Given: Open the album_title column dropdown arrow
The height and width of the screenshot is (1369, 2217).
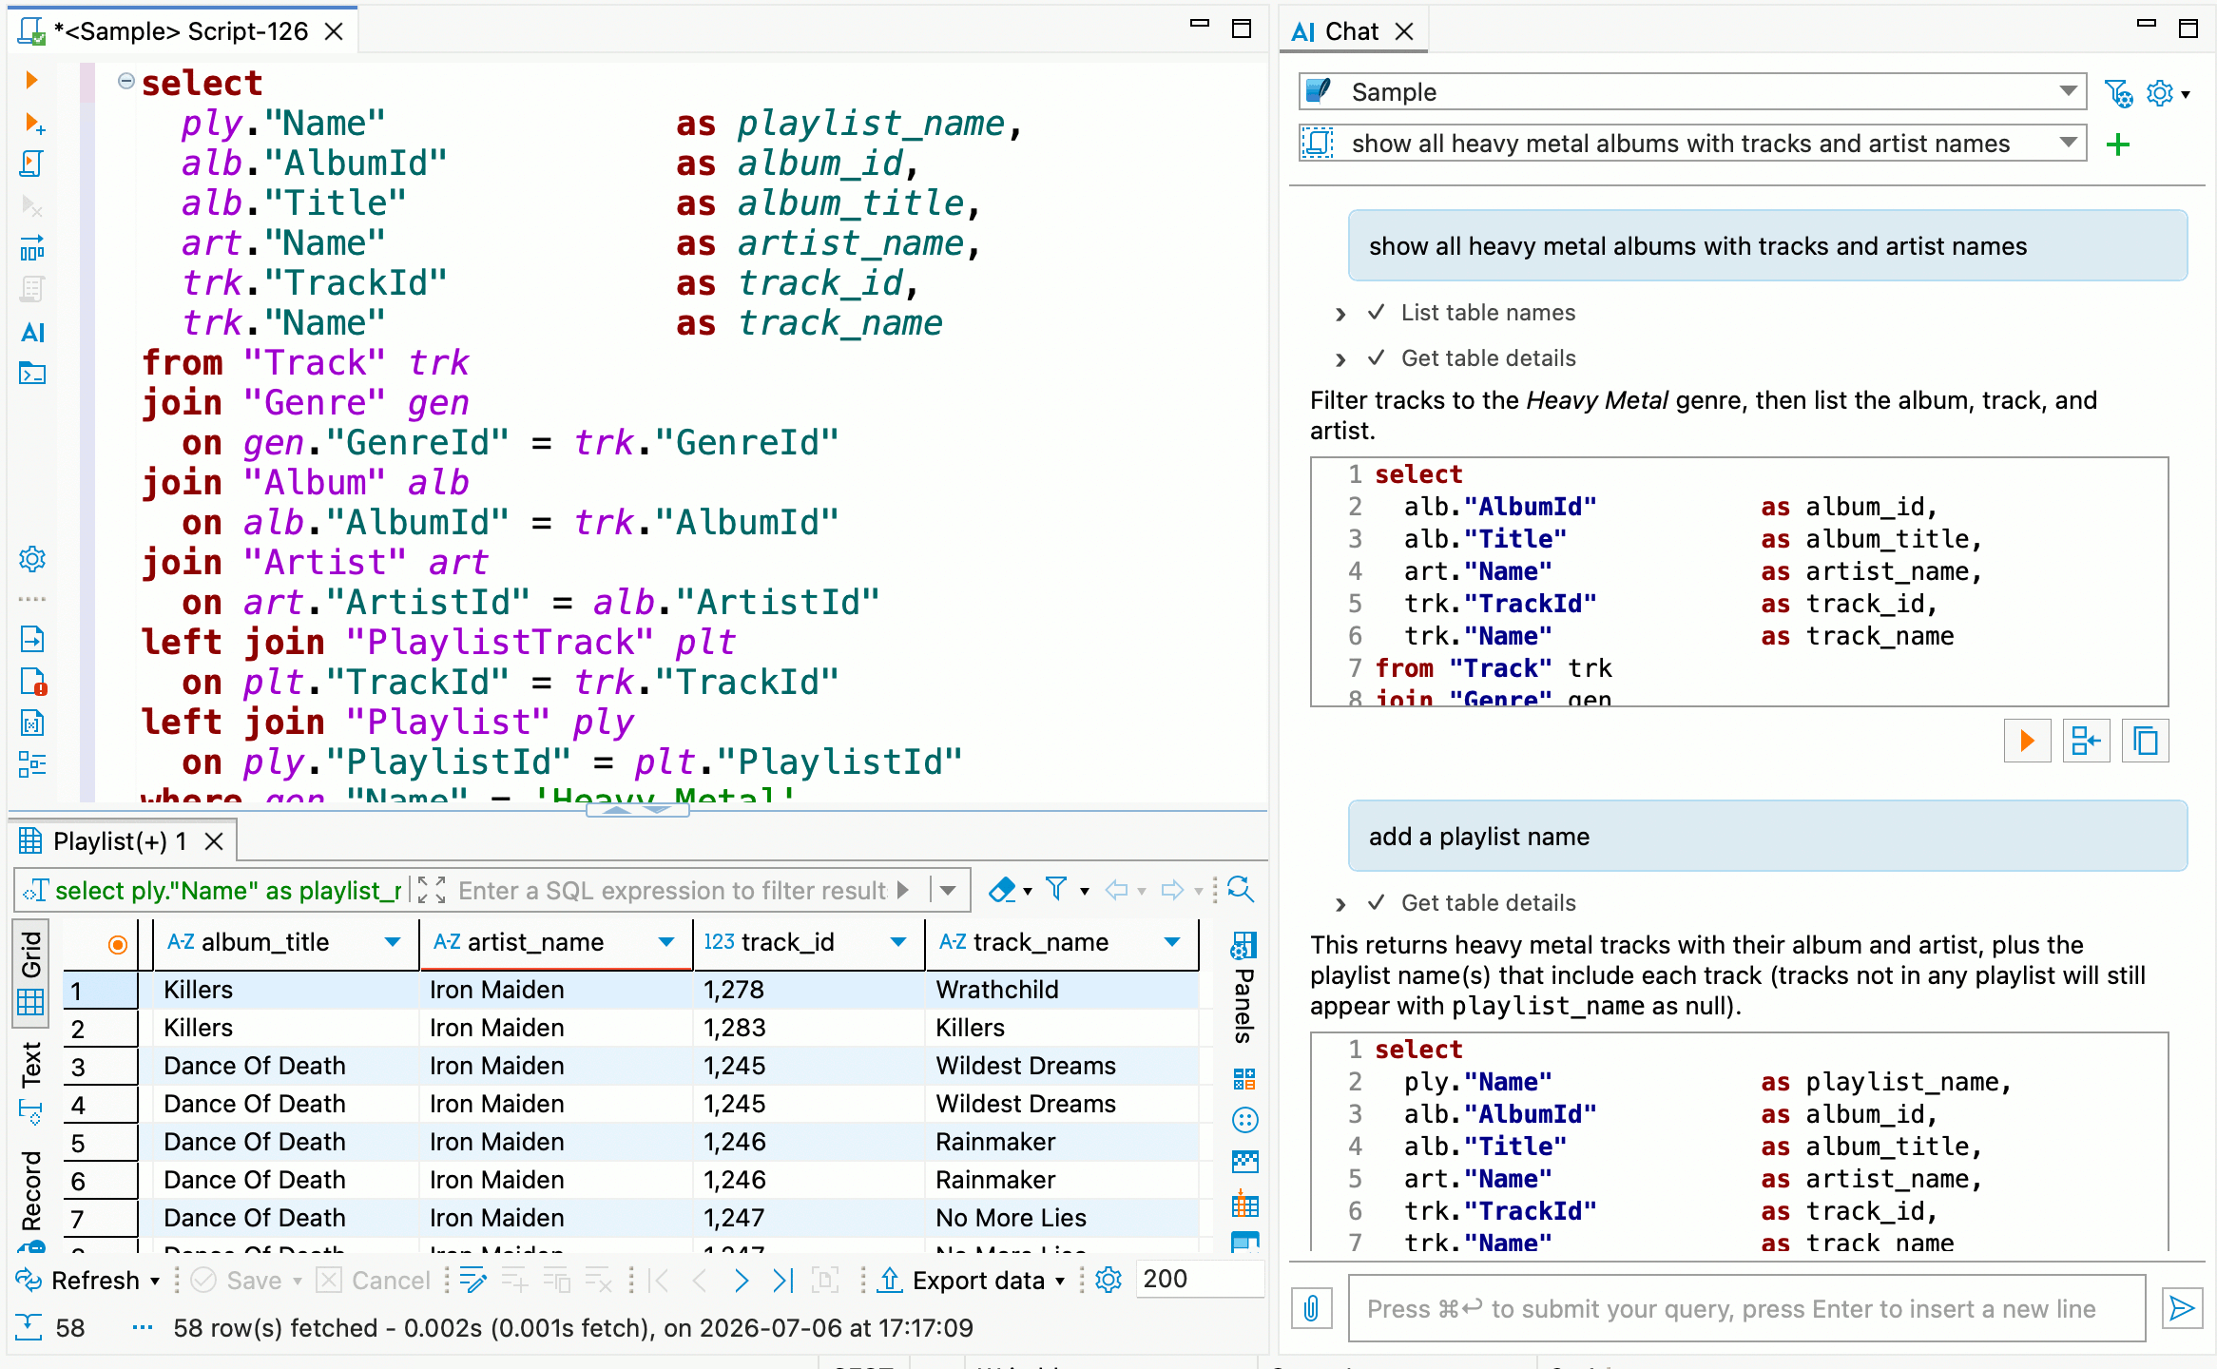Looking at the screenshot, I should (392, 942).
